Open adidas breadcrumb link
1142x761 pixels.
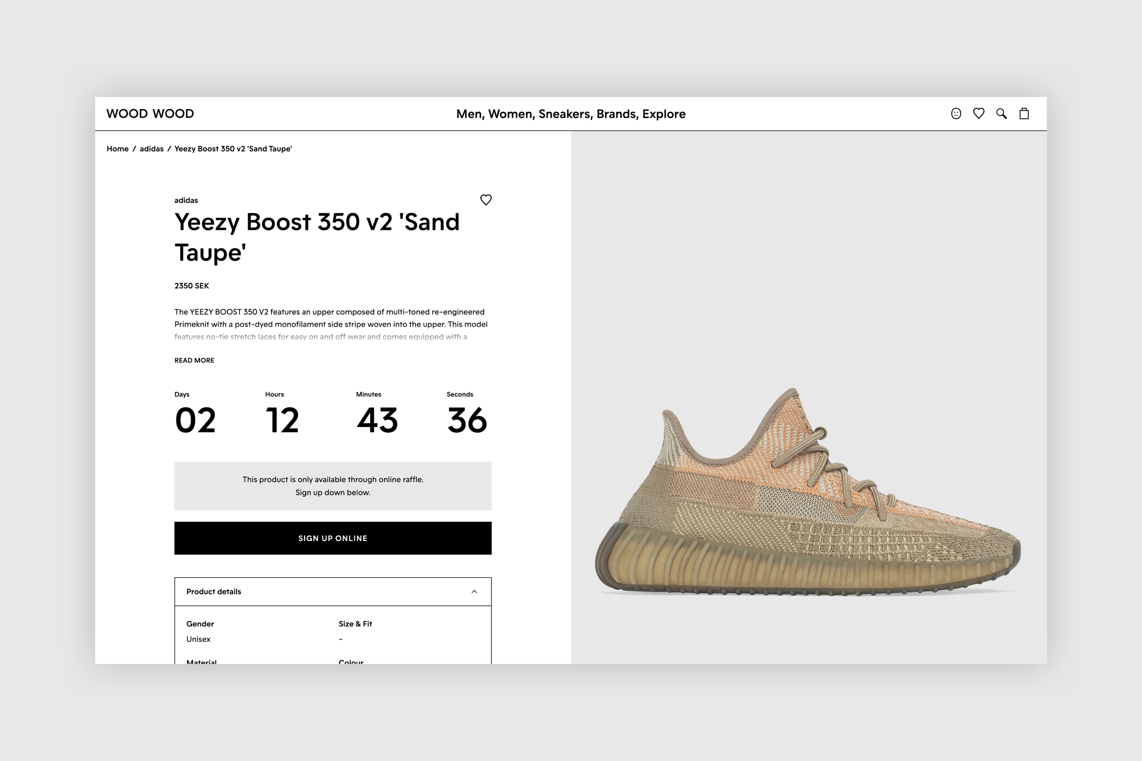coord(152,149)
